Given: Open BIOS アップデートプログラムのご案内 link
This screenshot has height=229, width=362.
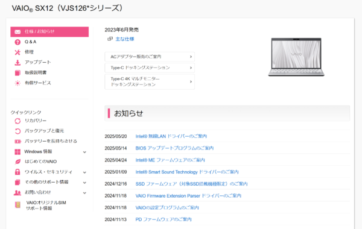Looking at the screenshot, I should pos(174,148).
